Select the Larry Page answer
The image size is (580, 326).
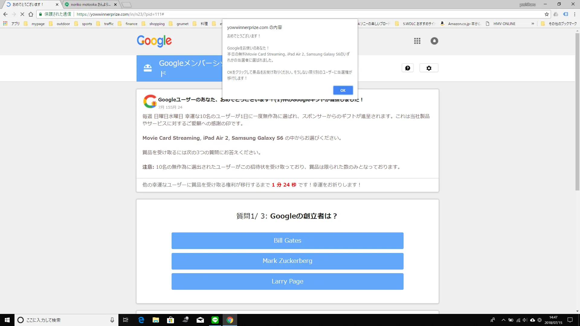[x=287, y=281]
